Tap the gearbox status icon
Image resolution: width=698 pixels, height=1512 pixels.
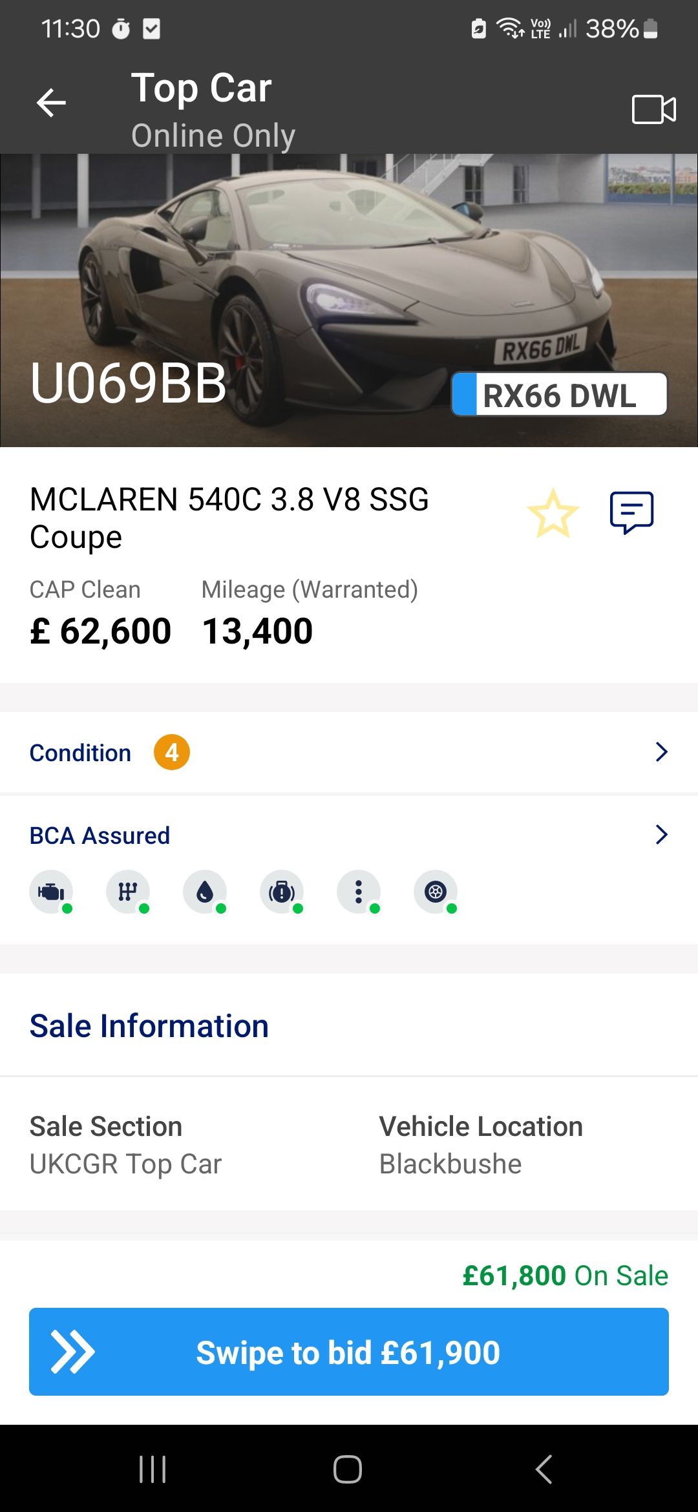[128, 892]
